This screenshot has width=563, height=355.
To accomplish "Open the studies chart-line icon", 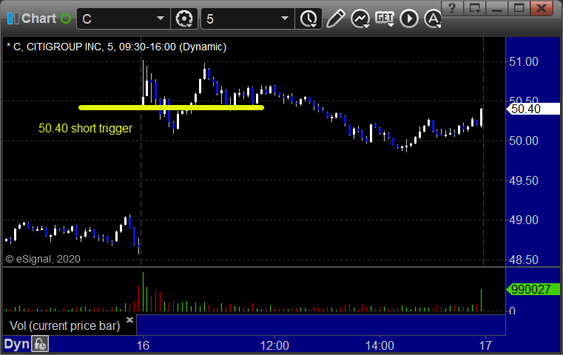I will click(x=360, y=18).
